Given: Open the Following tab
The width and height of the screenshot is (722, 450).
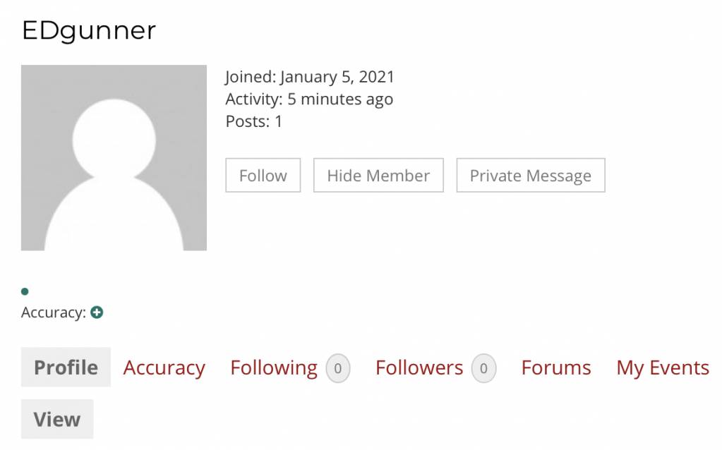Looking at the screenshot, I should (x=274, y=367).
